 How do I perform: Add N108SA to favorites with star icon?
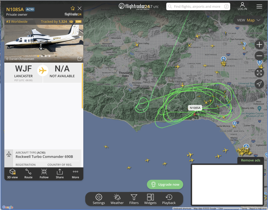click(73, 8)
